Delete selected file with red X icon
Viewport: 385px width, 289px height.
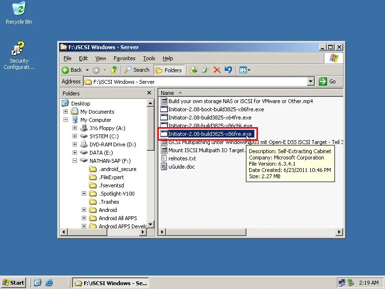[x=217, y=70]
